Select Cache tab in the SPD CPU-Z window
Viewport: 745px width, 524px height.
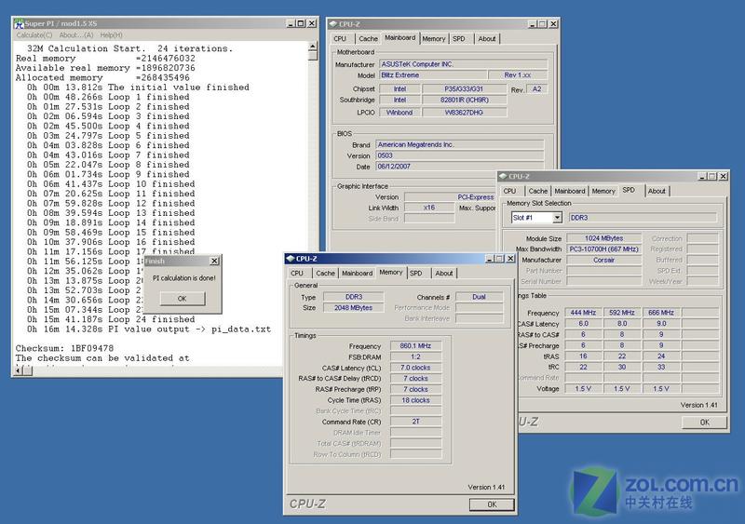pyautogui.click(x=538, y=191)
